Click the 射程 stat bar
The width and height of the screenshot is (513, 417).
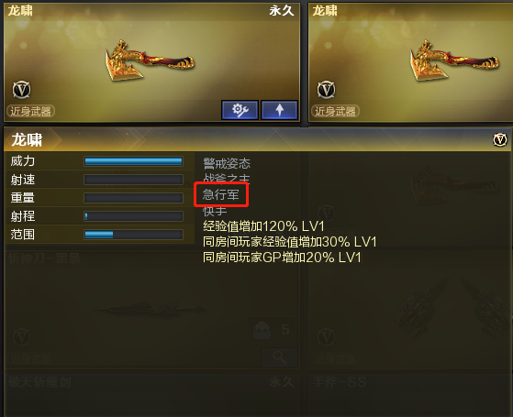[x=133, y=216]
